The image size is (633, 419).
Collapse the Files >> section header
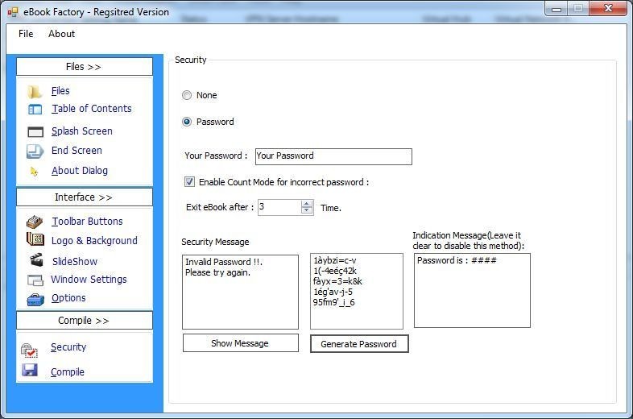[85, 67]
